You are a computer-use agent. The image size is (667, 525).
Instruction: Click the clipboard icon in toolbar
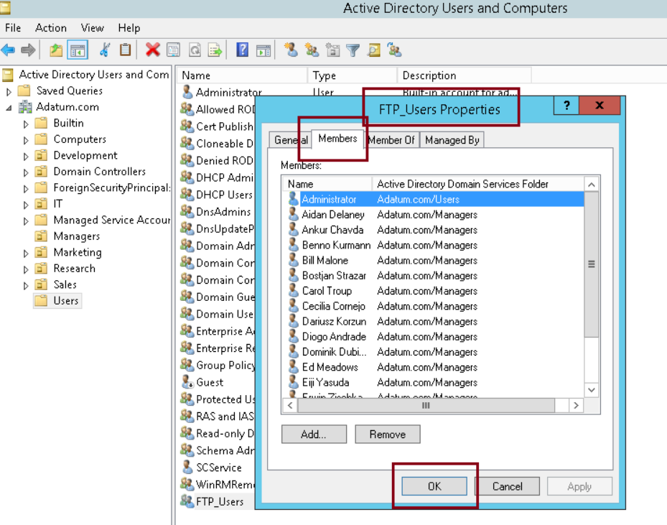tap(125, 50)
